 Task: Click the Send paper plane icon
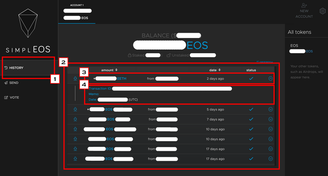6,83
